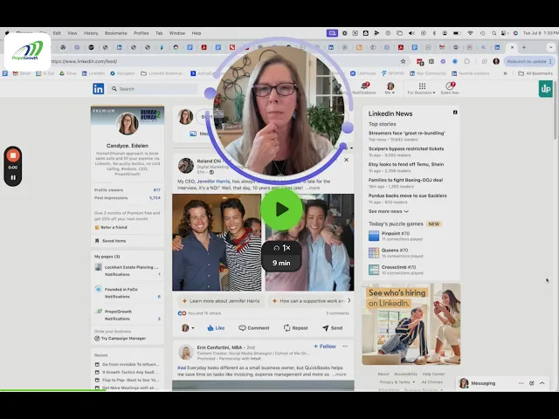Change playback speed with the 1x control
Viewport: 559px width, 419px height.
281,248
